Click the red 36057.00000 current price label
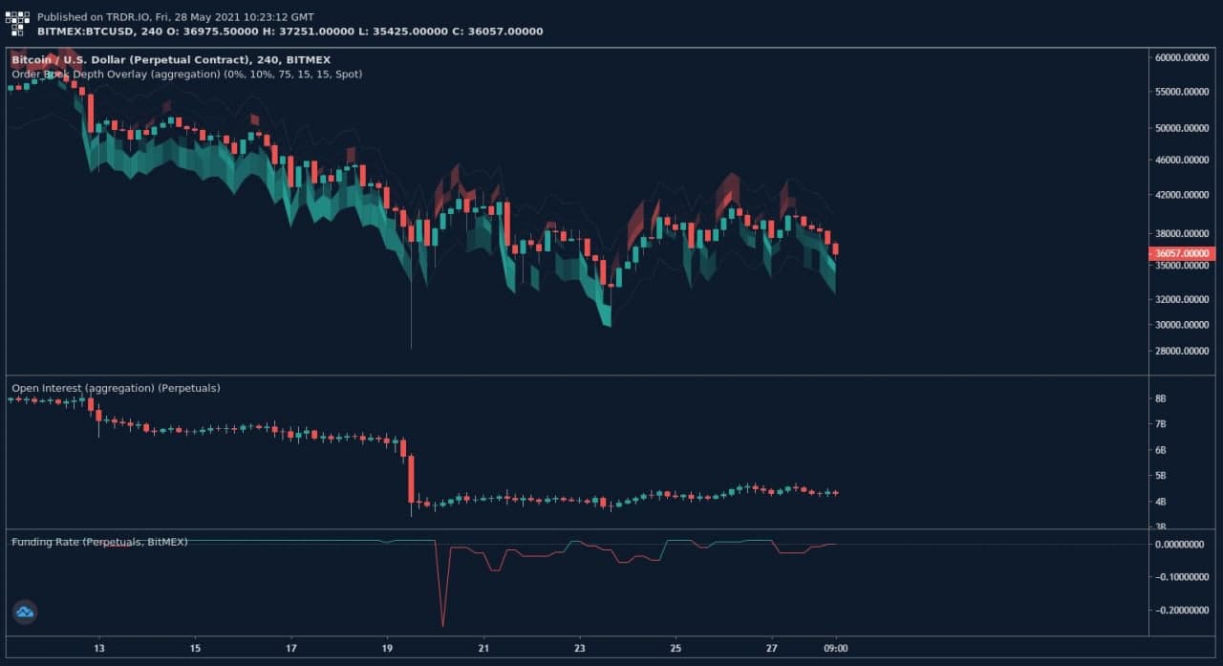The width and height of the screenshot is (1223, 666). [1182, 253]
